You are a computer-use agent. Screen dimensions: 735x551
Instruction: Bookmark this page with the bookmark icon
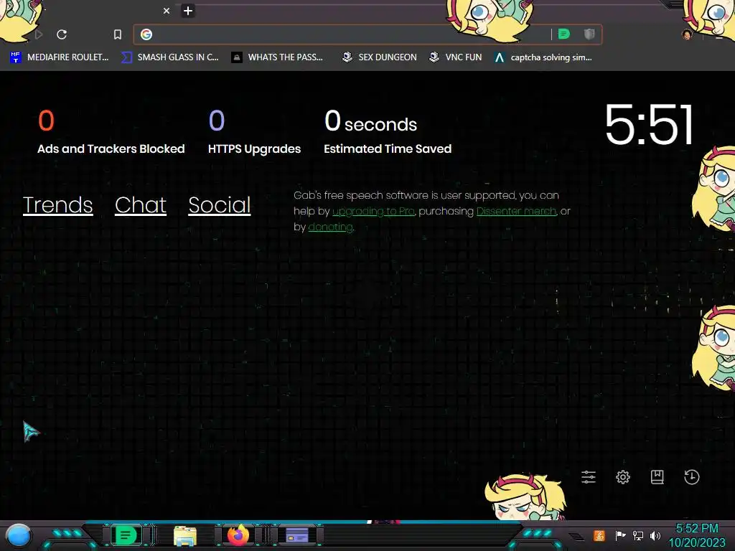[118, 34]
